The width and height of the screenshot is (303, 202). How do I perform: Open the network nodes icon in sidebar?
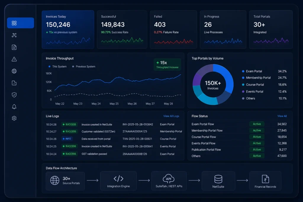click(x=14, y=35)
